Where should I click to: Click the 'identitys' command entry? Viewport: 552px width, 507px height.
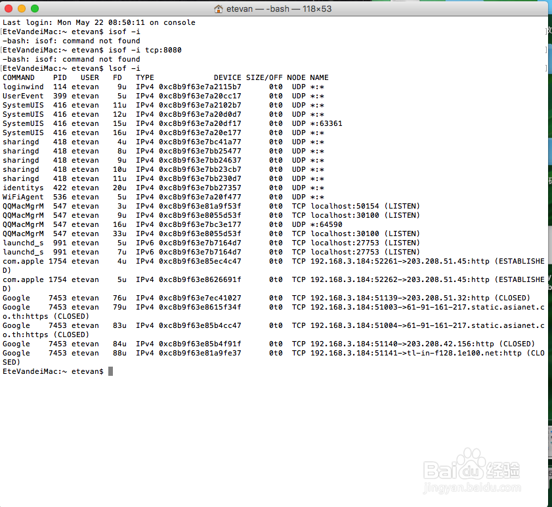tap(23, 188)
